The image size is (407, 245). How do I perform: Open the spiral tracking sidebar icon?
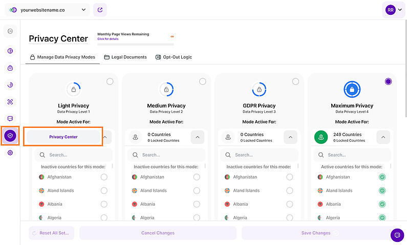pos(10,85)
